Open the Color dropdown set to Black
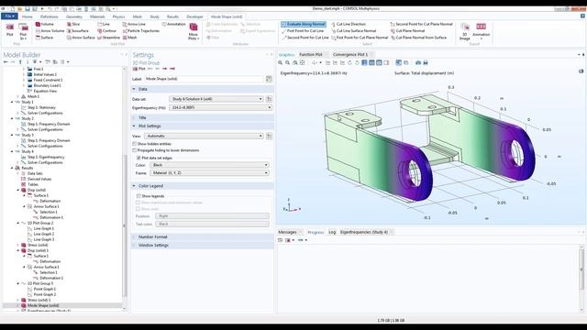The image size is (587, 330). coord(210,165)
